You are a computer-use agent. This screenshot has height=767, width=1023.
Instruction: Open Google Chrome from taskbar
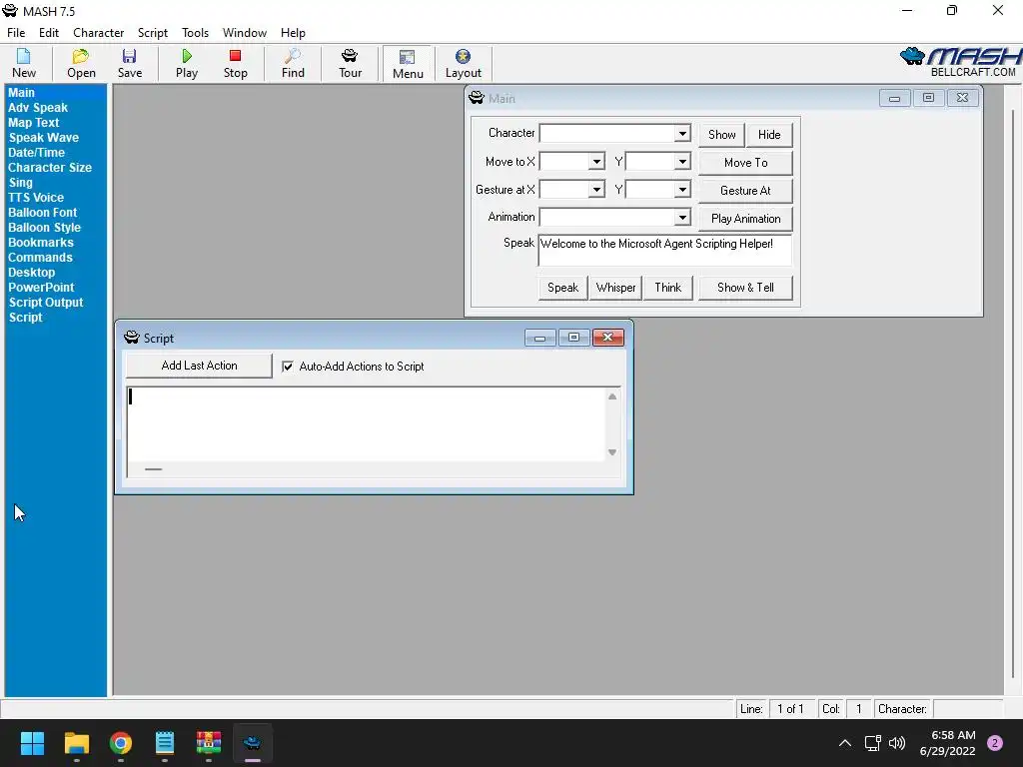(x=121, y=743)
